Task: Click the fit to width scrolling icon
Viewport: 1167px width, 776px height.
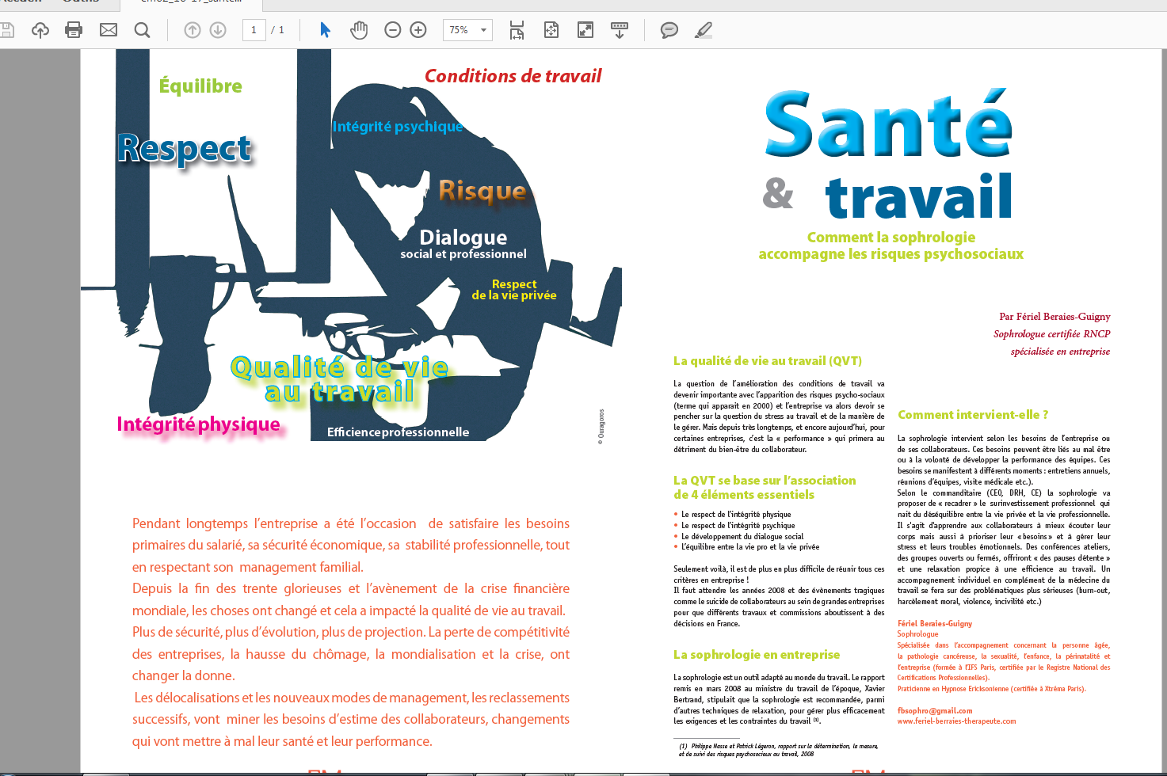Action: click(x=517, y=30)
